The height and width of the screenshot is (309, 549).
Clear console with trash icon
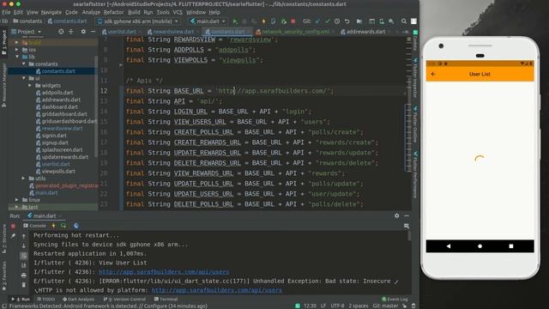click(23, 285)
